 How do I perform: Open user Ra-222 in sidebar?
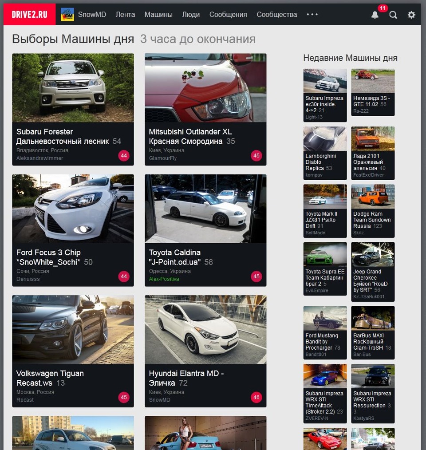click(x=361, y=111)
